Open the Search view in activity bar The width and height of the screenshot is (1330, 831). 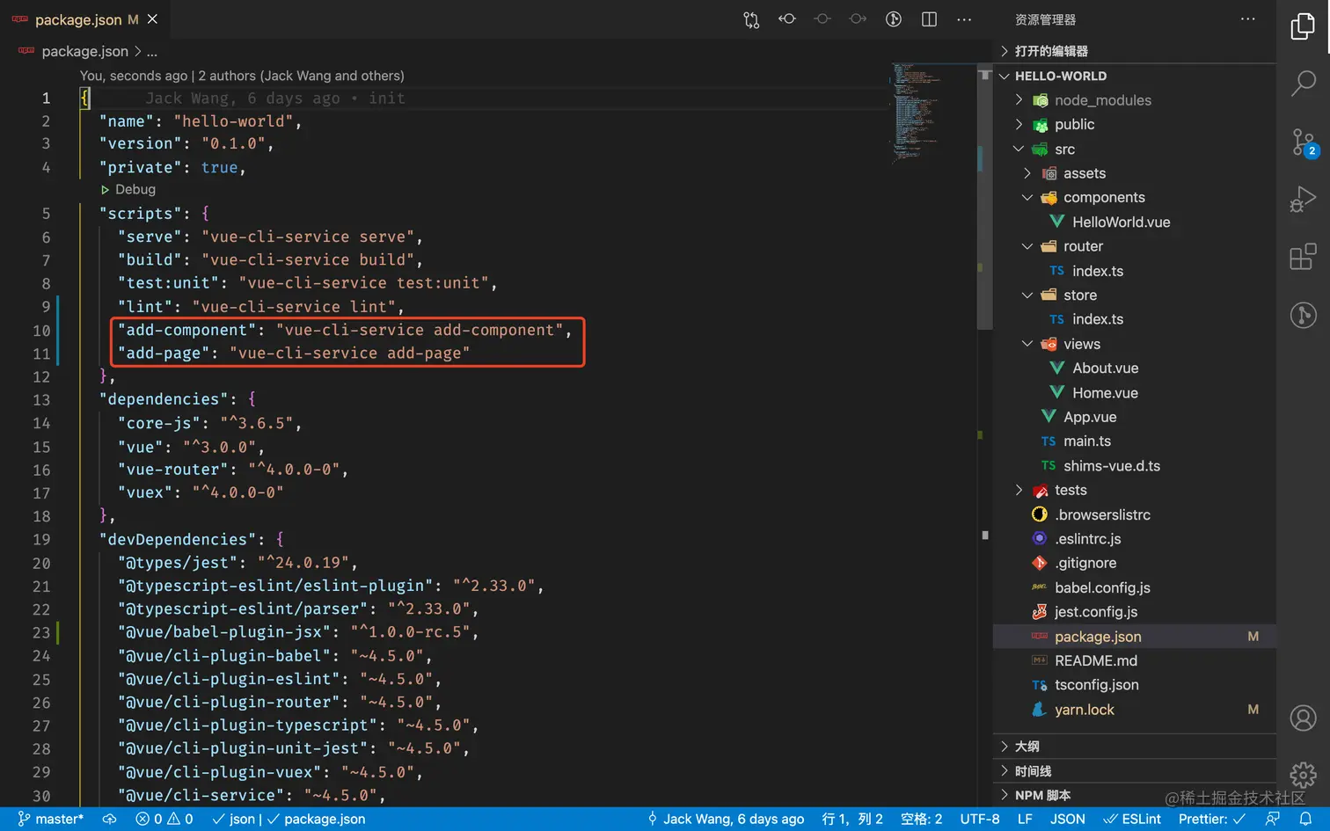pos(1303,84)
